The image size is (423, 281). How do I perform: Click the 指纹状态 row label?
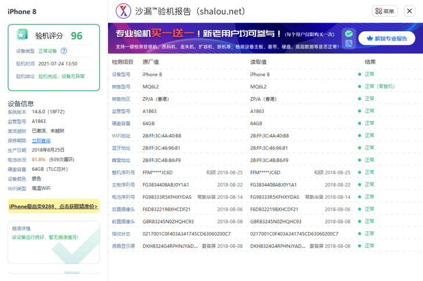pyautogui.click(x=121, y=234)
